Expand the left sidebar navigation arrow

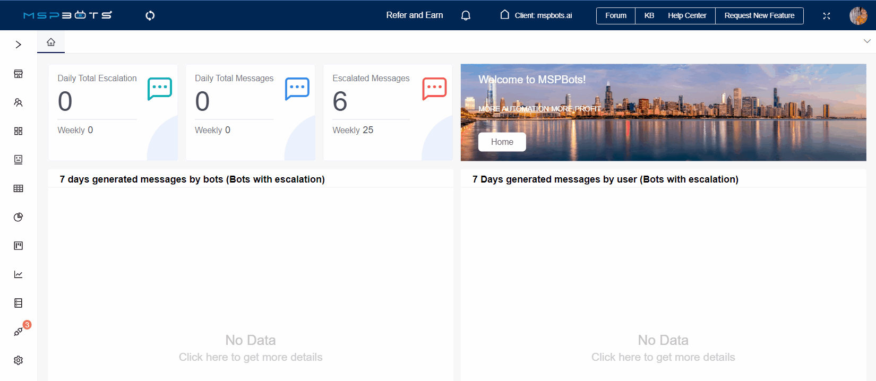click(x=18, y=45)
